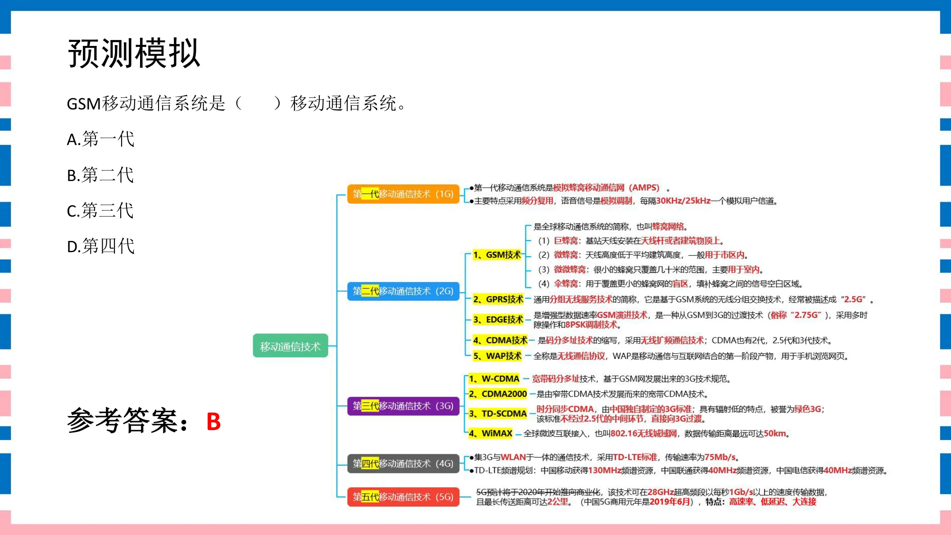Click the 分组无线服务技术 red text
This screenshot has height=535, width=951.
click(x=581, y=299)
